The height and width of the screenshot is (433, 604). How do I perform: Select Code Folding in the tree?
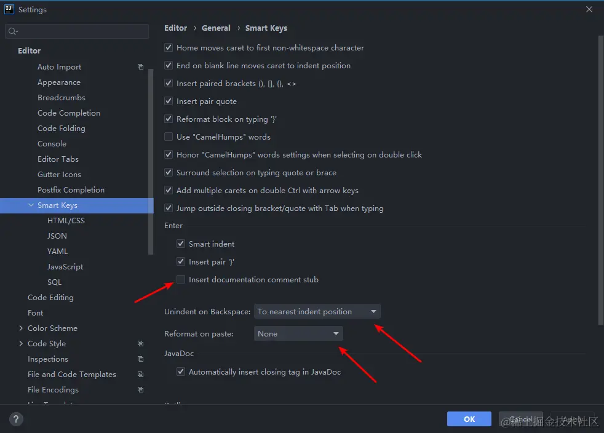coord(62,129)
